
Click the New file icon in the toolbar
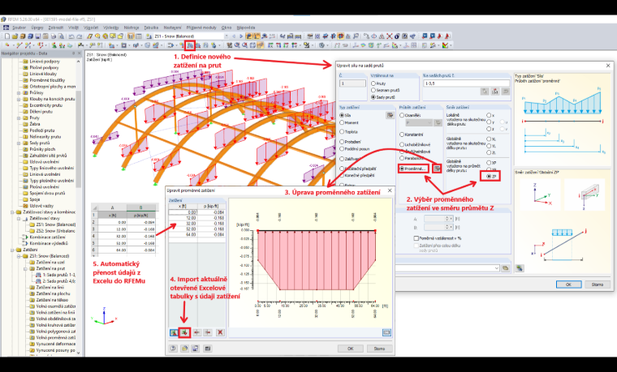(7, 36)
